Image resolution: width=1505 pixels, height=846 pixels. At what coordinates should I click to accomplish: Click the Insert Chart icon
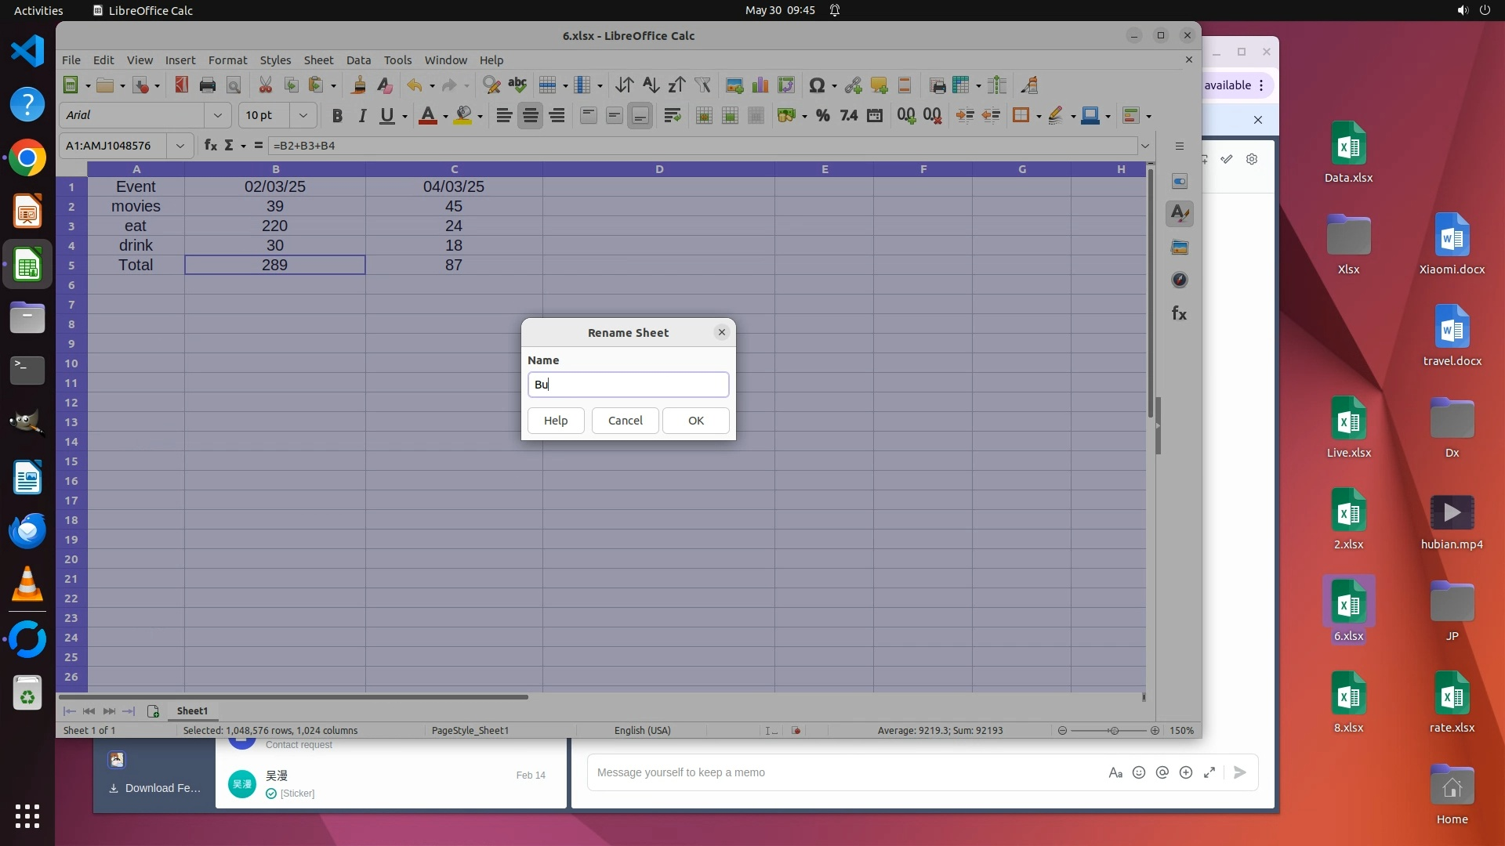(760, 85)
